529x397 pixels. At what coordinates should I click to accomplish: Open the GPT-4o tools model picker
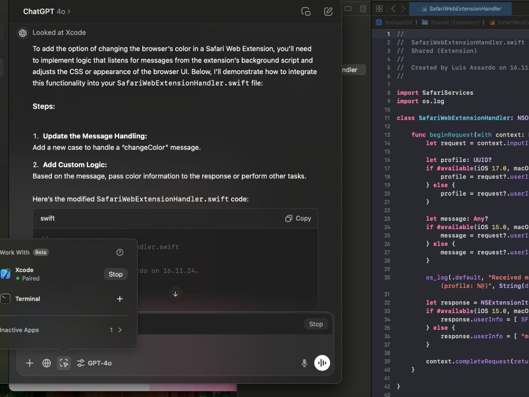coord(95,363)
